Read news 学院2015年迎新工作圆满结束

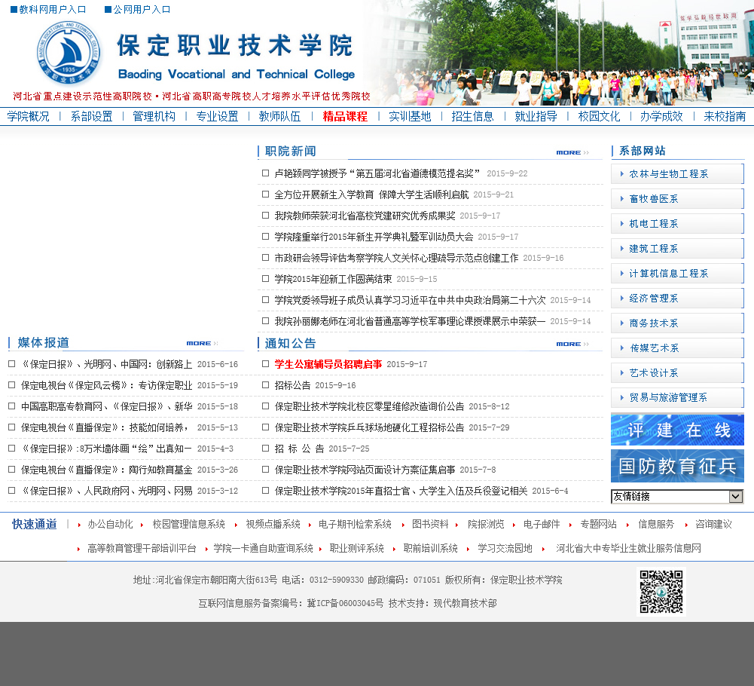pos(333,279)
